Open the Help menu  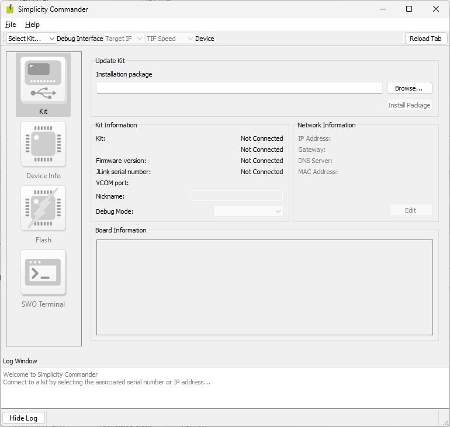pos(32,25)
